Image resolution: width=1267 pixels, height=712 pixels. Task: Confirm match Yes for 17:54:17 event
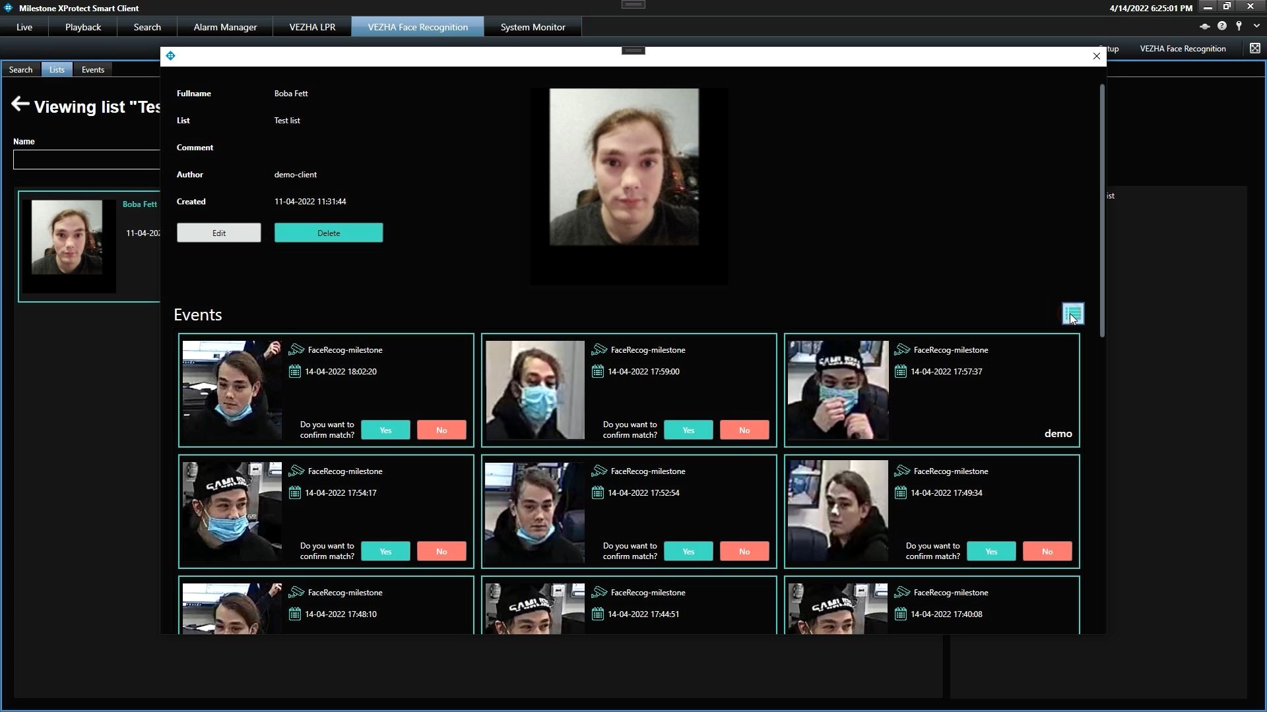385,551
